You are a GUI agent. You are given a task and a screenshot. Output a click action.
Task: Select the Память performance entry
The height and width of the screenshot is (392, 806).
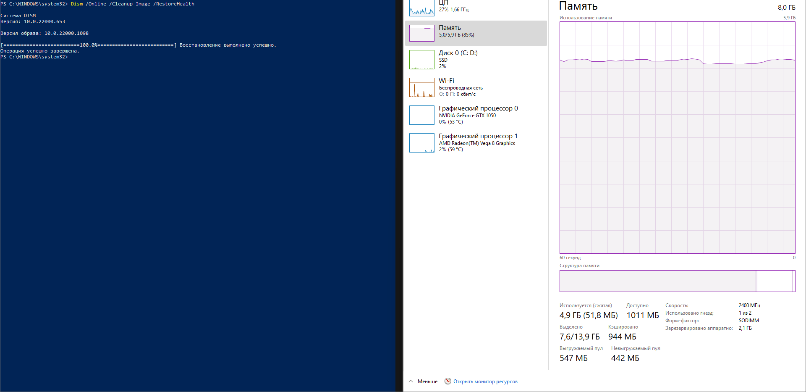coord(476,33)
